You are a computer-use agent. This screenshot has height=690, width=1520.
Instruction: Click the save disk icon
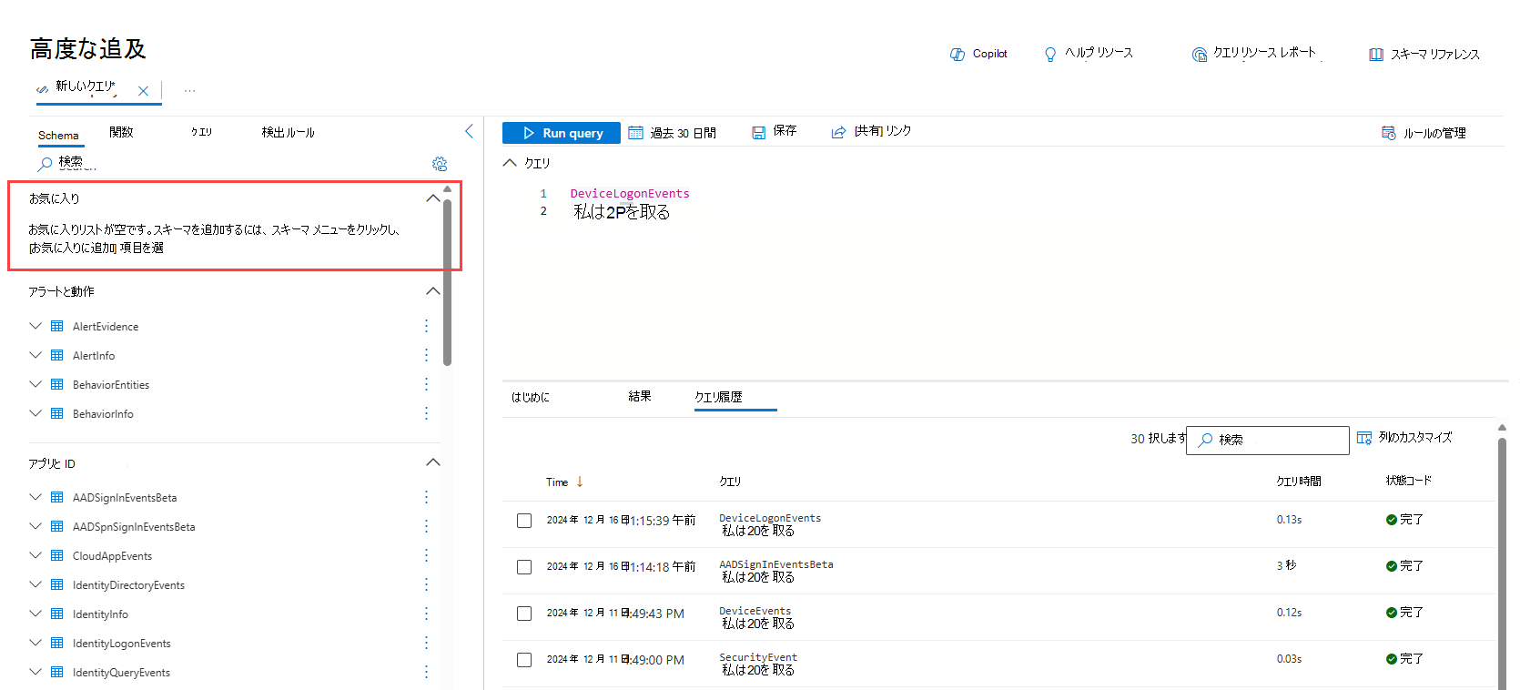point(759,133)
